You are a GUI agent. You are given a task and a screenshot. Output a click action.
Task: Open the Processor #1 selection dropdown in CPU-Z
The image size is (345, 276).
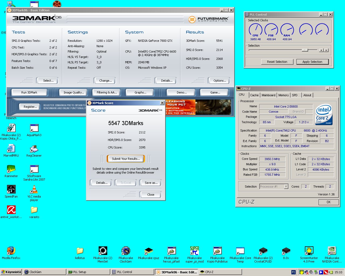click(x=286, y=187)
